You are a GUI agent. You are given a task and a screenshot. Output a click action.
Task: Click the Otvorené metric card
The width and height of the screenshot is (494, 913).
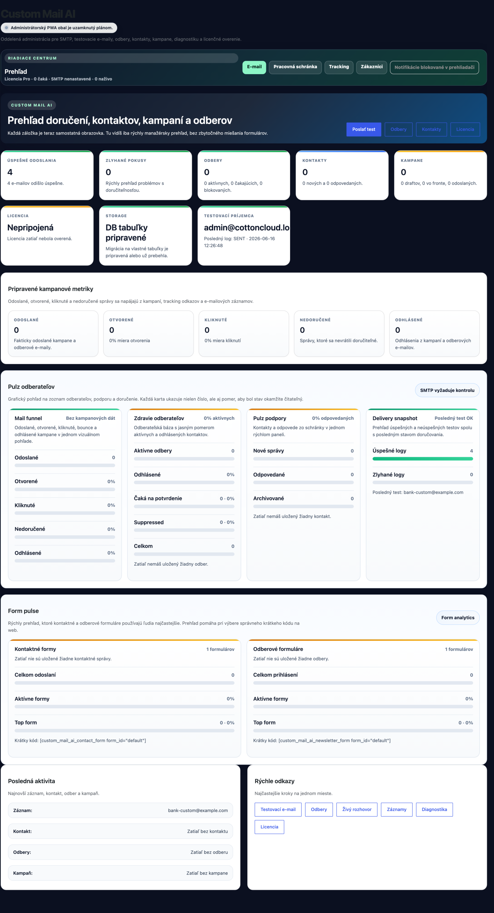click(x=148, y=333)
